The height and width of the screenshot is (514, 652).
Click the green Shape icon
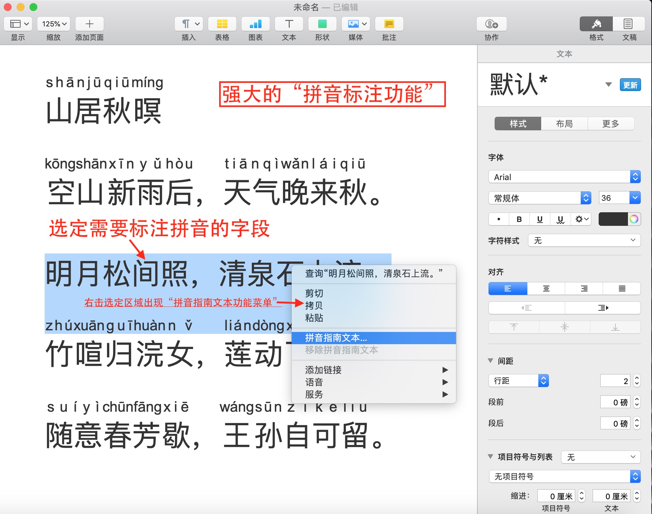coord(322,24)
